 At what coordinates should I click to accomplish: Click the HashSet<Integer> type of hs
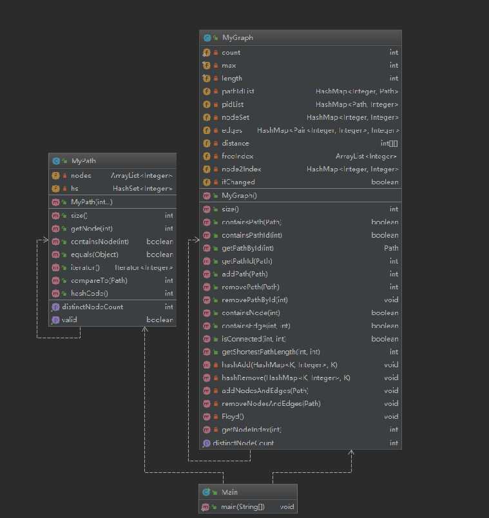[x=143, y=189]
